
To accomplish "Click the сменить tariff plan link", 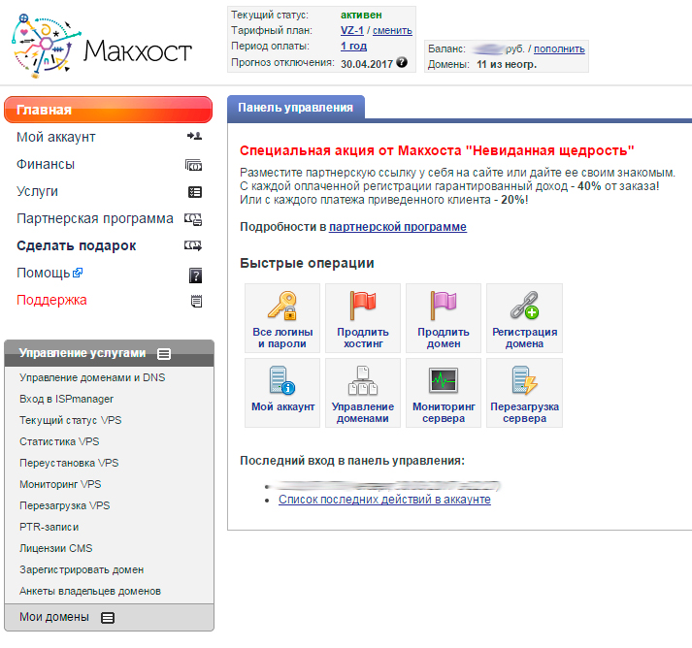I will tap(392, 31).
